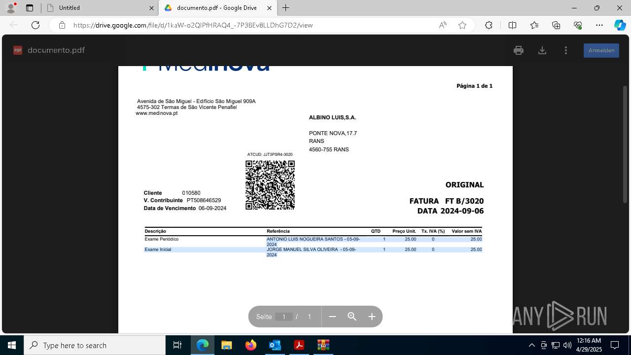Print the document using the printer icon

pyautogui.click(x=518, y=50)
